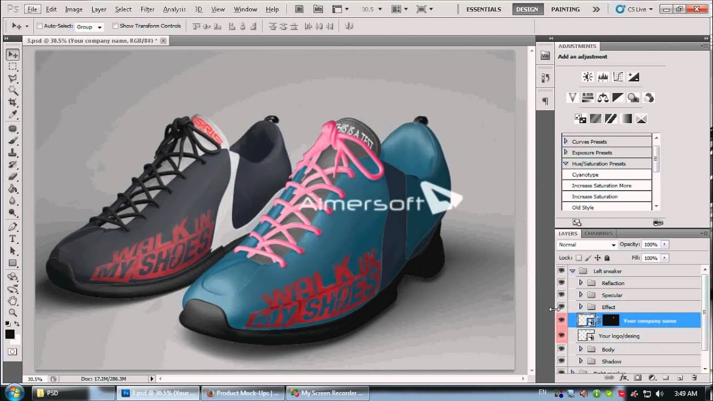The image size is (713, 401).
Task: Switch to the Design workspace
Action: 527,9
